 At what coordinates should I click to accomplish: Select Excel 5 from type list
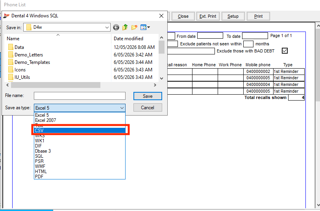80,115
